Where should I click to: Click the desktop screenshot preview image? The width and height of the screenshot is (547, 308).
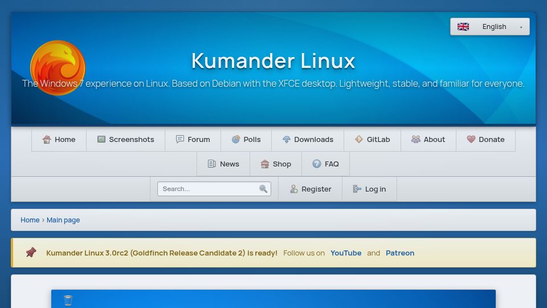coord(273,299)
